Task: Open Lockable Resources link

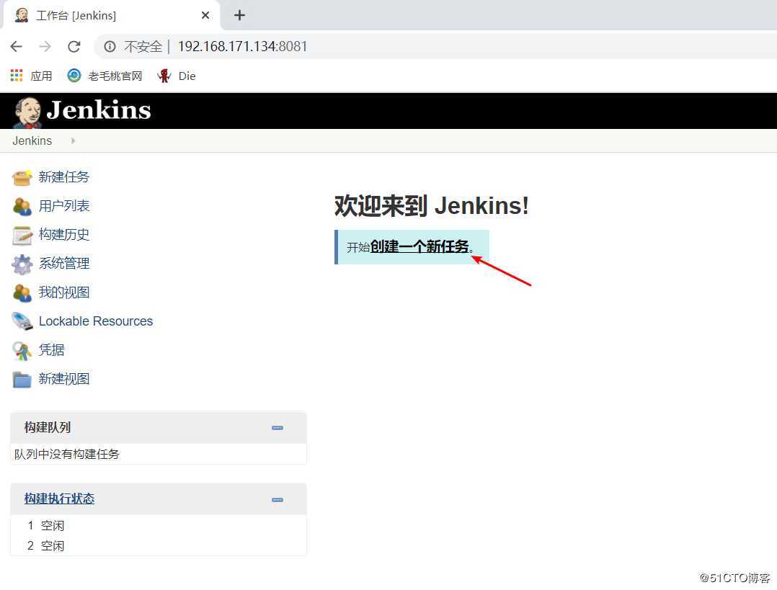Action: pyautogui.click(x=96, y=321)
